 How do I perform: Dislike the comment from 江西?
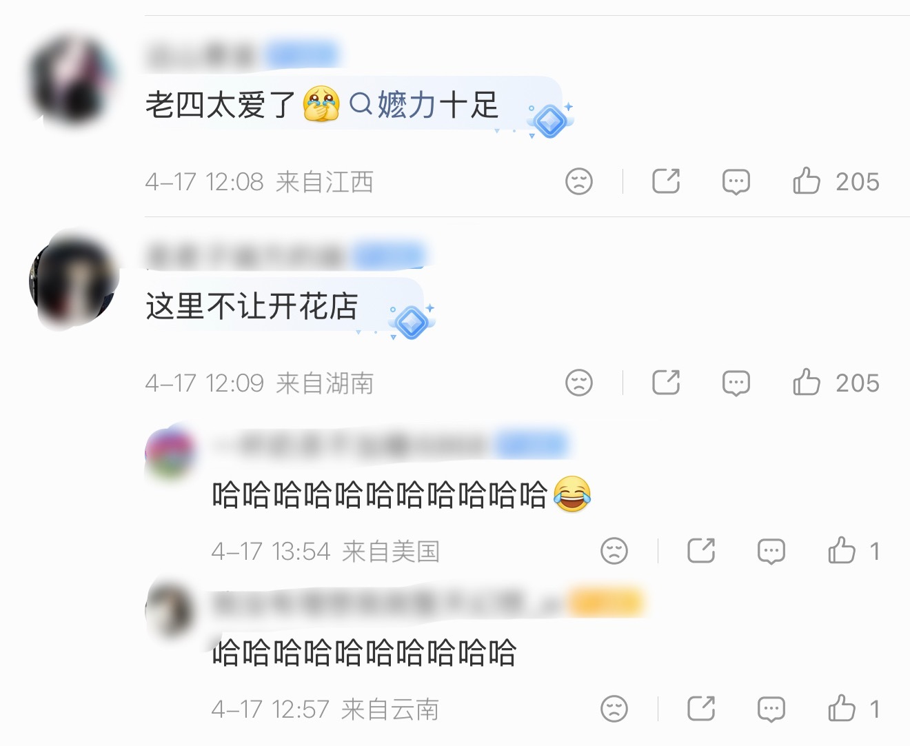point(579,181)
